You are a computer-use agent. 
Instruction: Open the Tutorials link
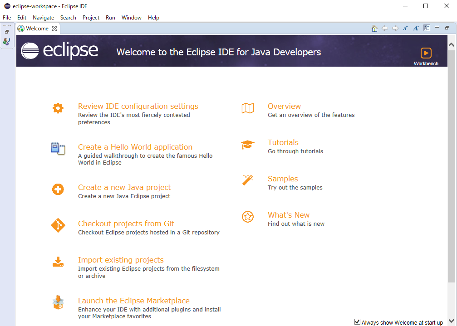(x=283, y=142)
